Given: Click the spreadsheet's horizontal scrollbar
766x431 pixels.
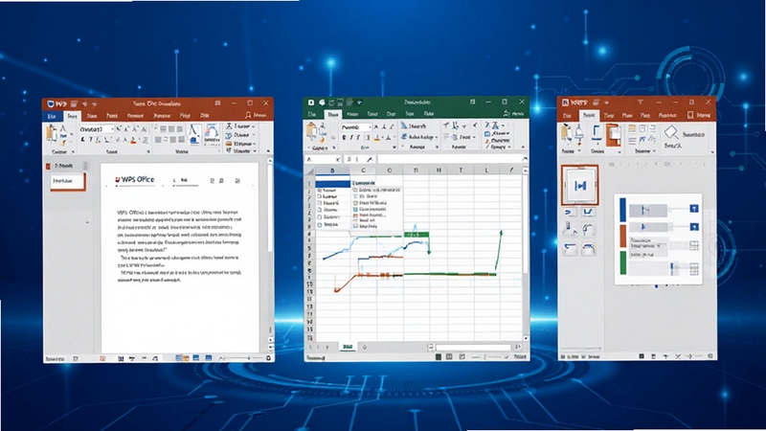Looking at the screenshot, I should pos(473,348).
